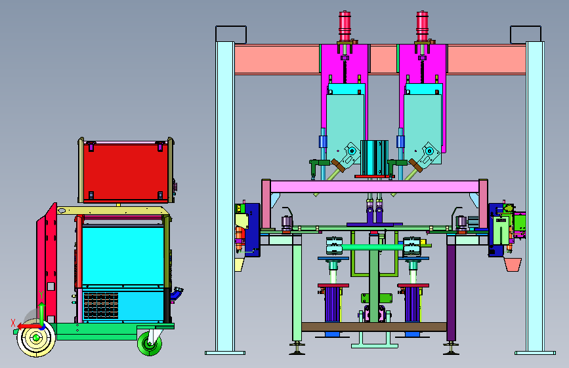Click the ventilation grille on the cart's lower unit
The width and height of the screenshot is (569, 368).
(101, 306)
